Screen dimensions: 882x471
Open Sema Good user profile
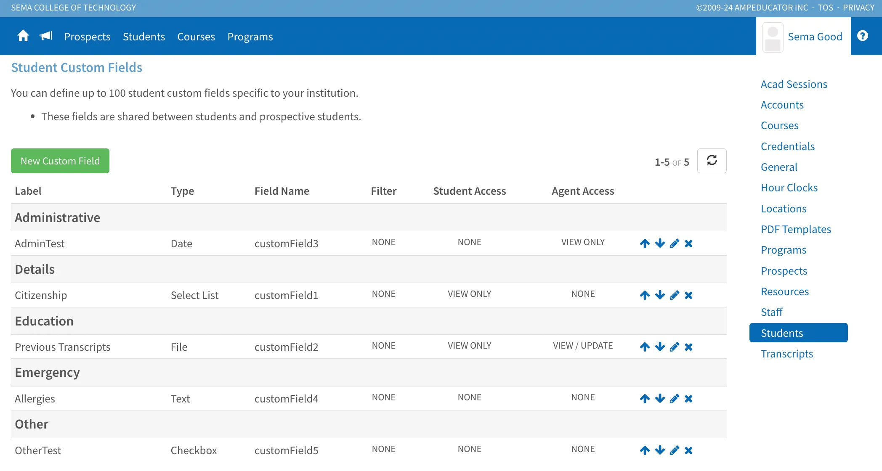[x=803, y=37]
